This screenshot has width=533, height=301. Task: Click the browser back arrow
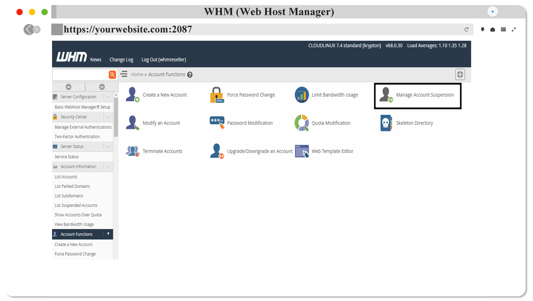[28, 29]
